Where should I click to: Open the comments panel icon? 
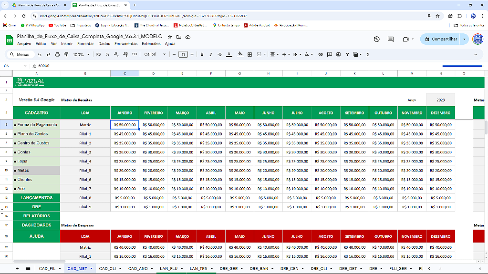coord(391,39)
